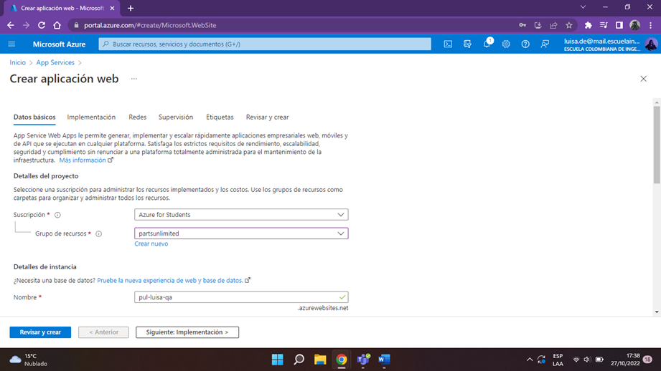
Task: Click the Nombre input field
Action: [x=241, y=297]
